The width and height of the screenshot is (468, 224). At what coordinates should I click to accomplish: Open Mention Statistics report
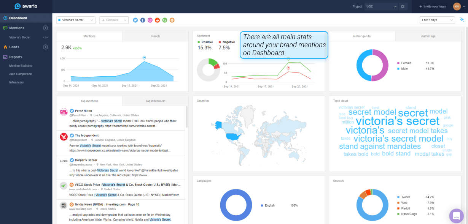click(x=21, y=66)
